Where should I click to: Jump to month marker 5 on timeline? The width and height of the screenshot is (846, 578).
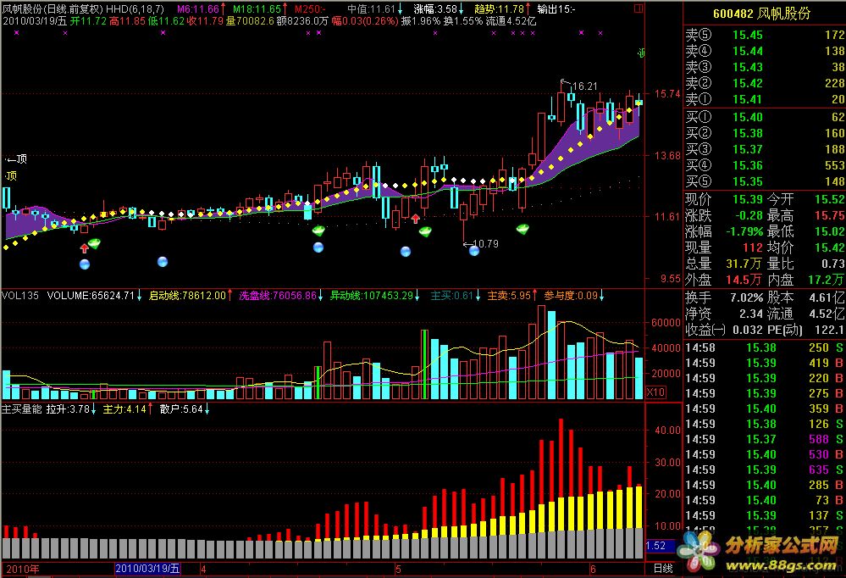398,569
